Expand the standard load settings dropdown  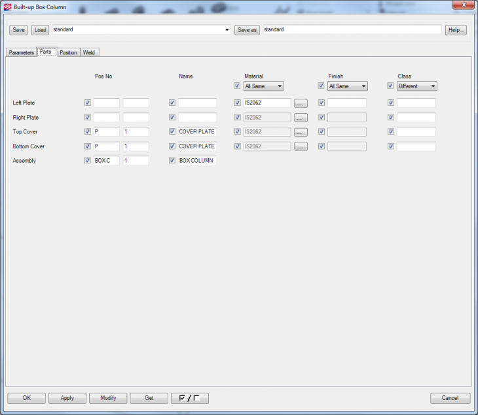coord(227,30)
